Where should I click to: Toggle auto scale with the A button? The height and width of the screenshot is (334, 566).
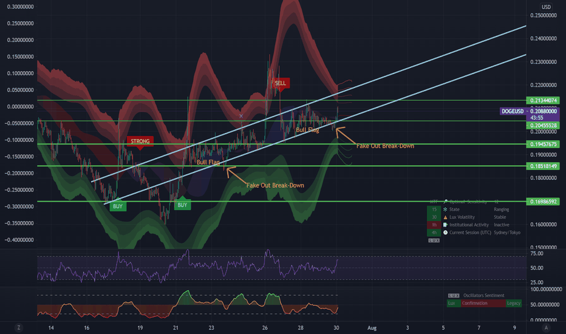click(x=546, y=328)
